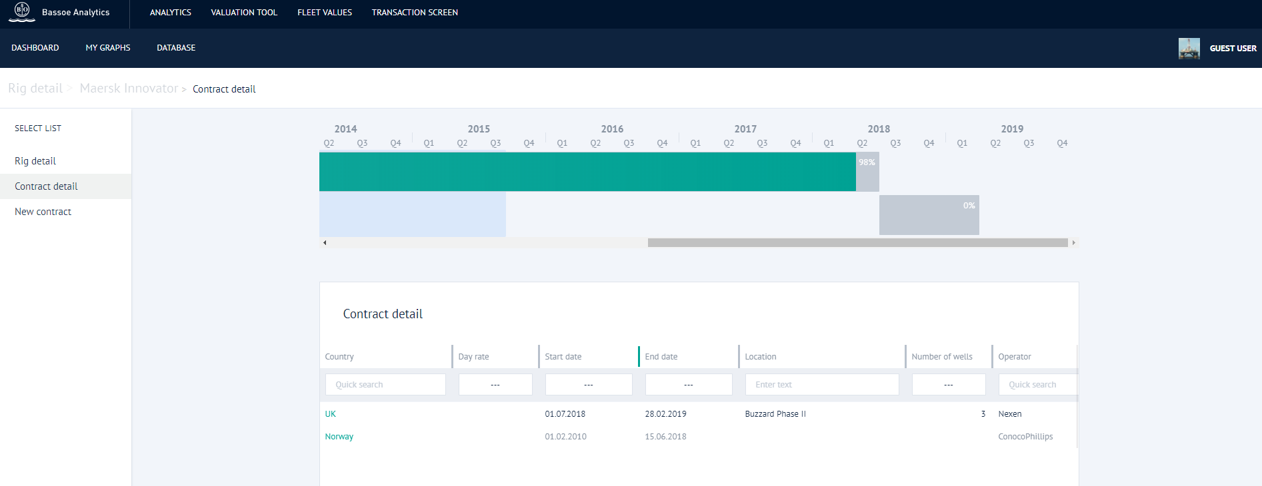Open the Database tab
Image resolution: width=1262 pixels, height=486 pixels.
[x=176, y=48]
